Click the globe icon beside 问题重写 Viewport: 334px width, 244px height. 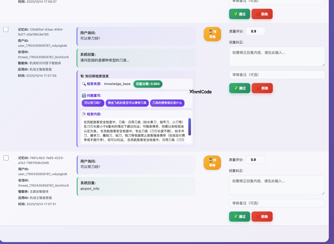(x=84, y=95)
